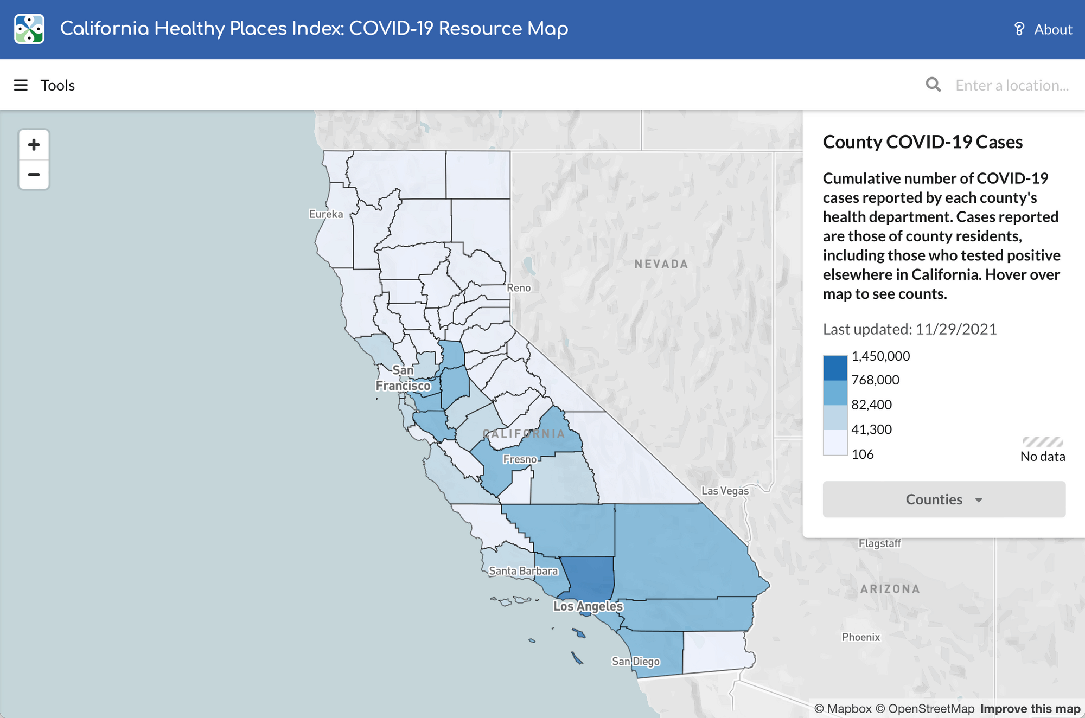Zoom out with the minus control
1085x718 pixels.
[34, 175]
